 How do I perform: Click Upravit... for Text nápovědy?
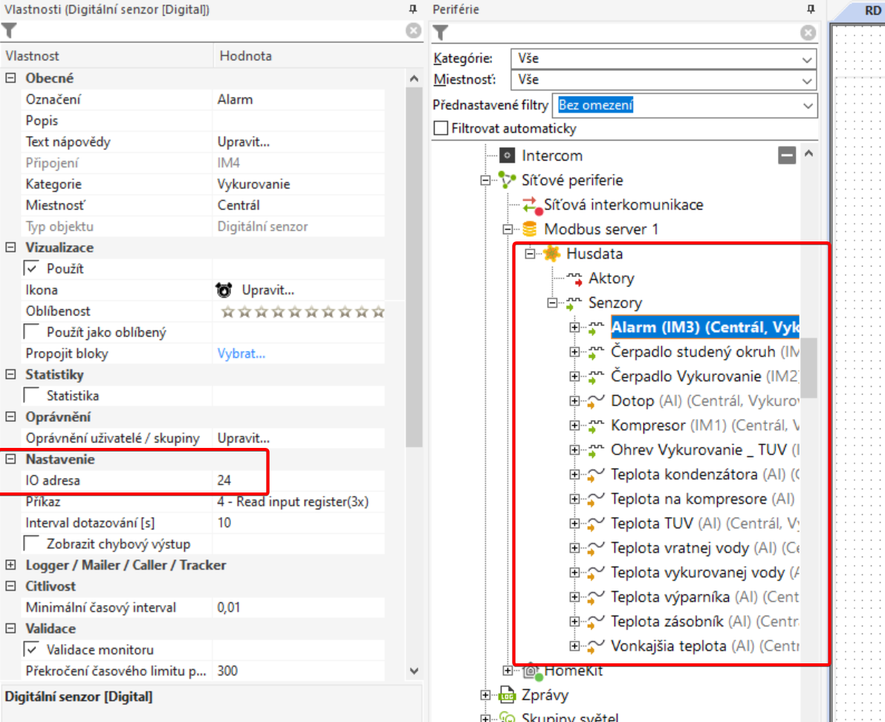[x=244, y=142]
